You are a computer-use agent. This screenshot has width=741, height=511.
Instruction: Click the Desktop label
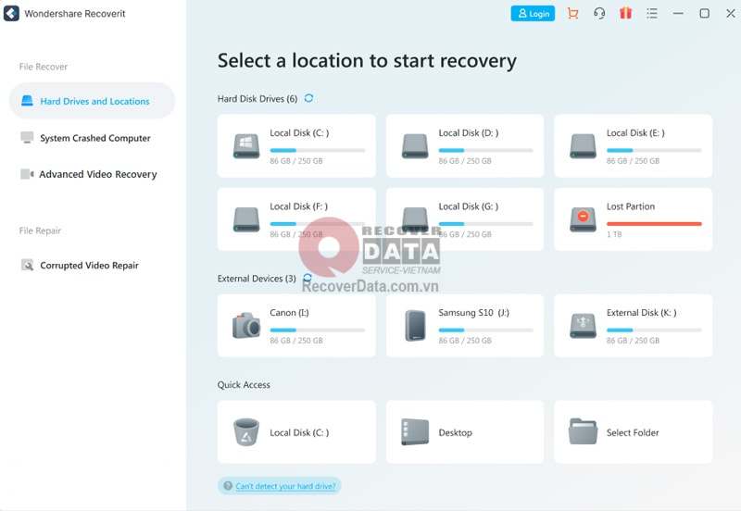pyautogui.click(x=455, y=432)
